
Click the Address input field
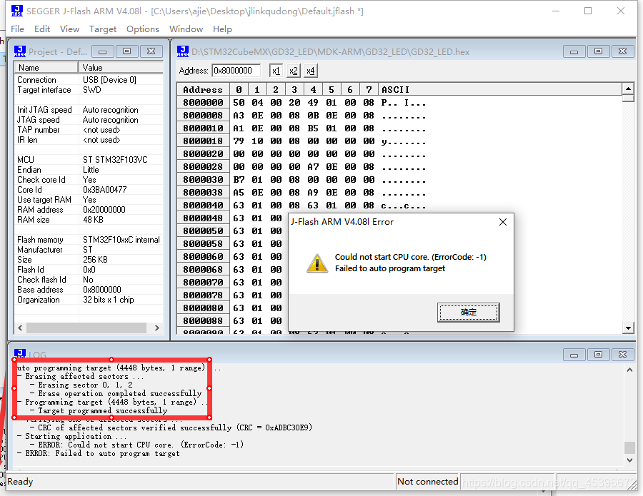pos(236,71)
